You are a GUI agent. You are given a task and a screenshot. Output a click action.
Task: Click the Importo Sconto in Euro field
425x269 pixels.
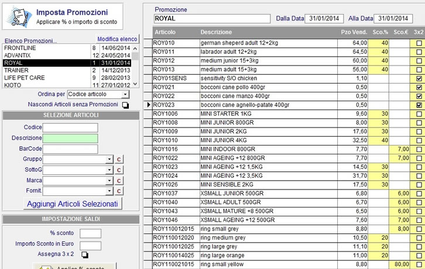[90, 246]
